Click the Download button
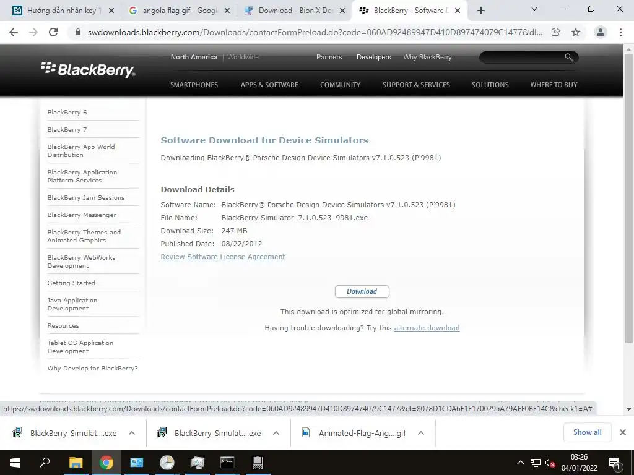 click(x=362, y=292)
